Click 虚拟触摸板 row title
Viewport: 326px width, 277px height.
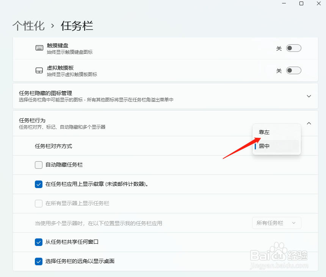pos(60,68)
